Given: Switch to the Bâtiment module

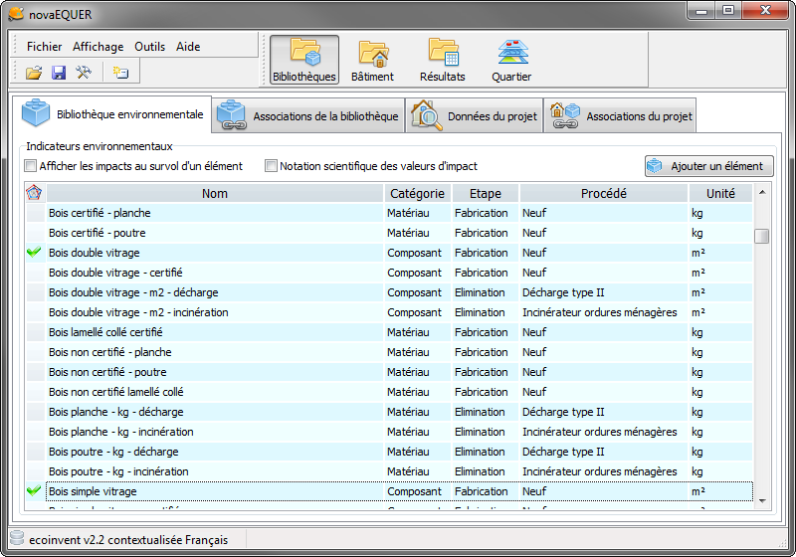Looking at the screenshot, I should tap(372, 60).
